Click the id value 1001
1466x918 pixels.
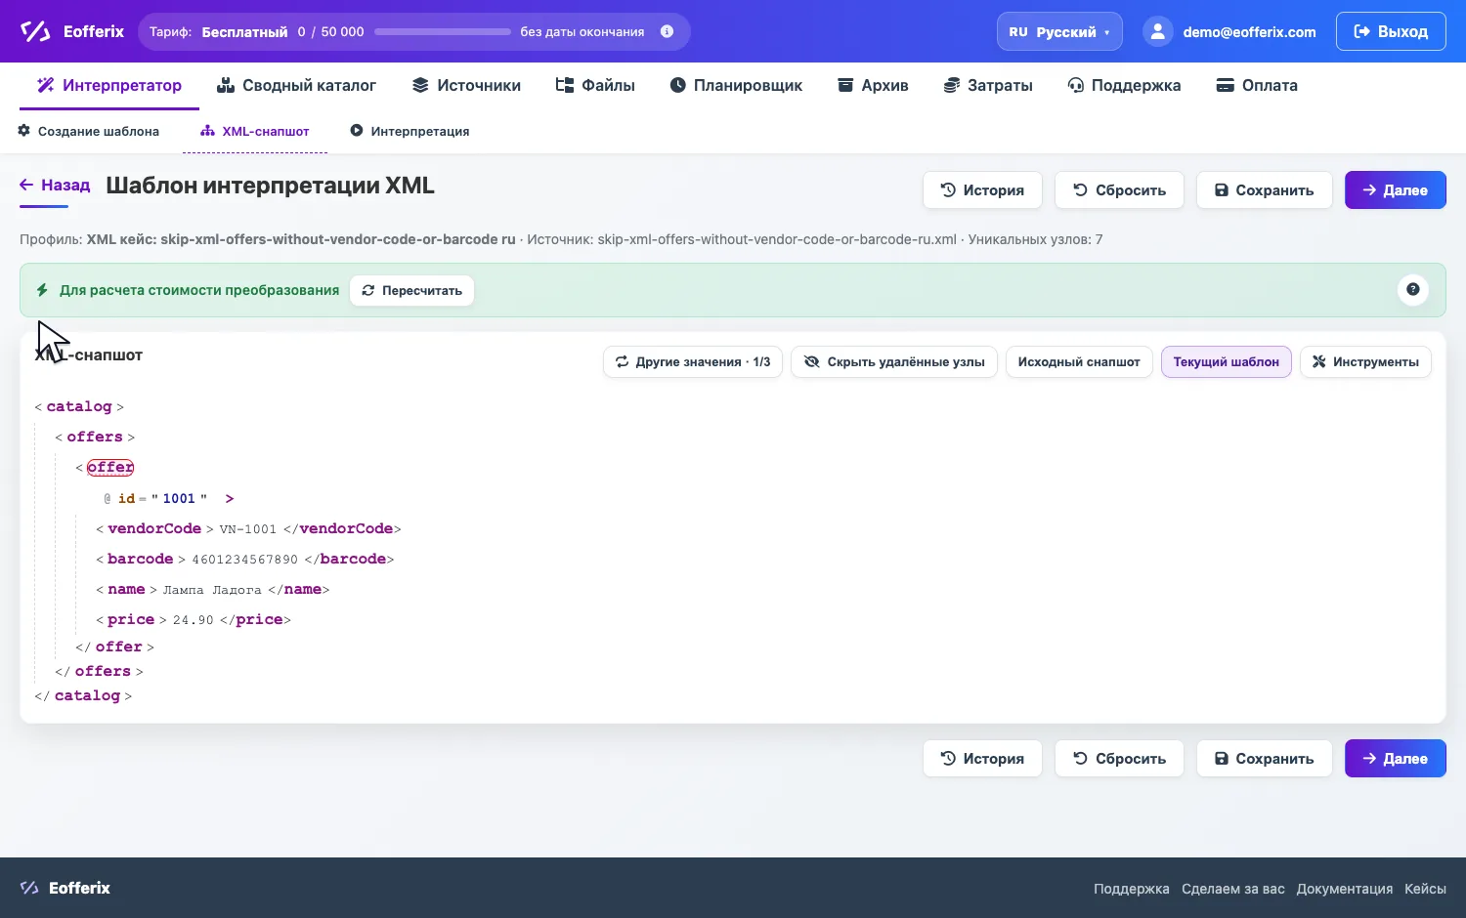click(179, 498)
